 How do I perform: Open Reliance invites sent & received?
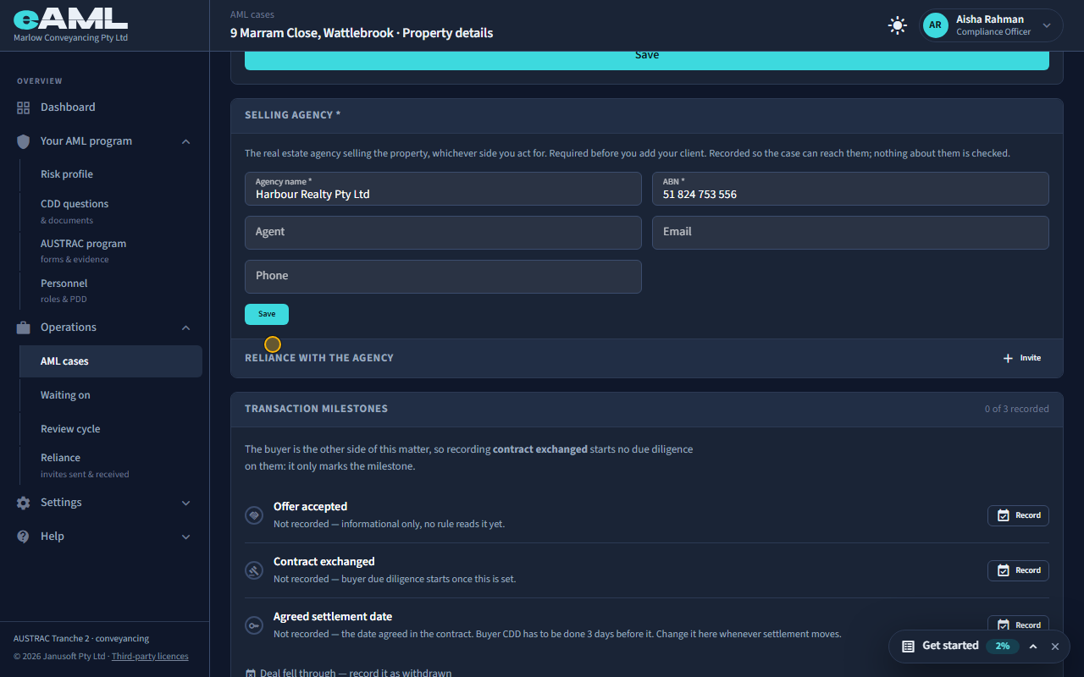(111, 465)
